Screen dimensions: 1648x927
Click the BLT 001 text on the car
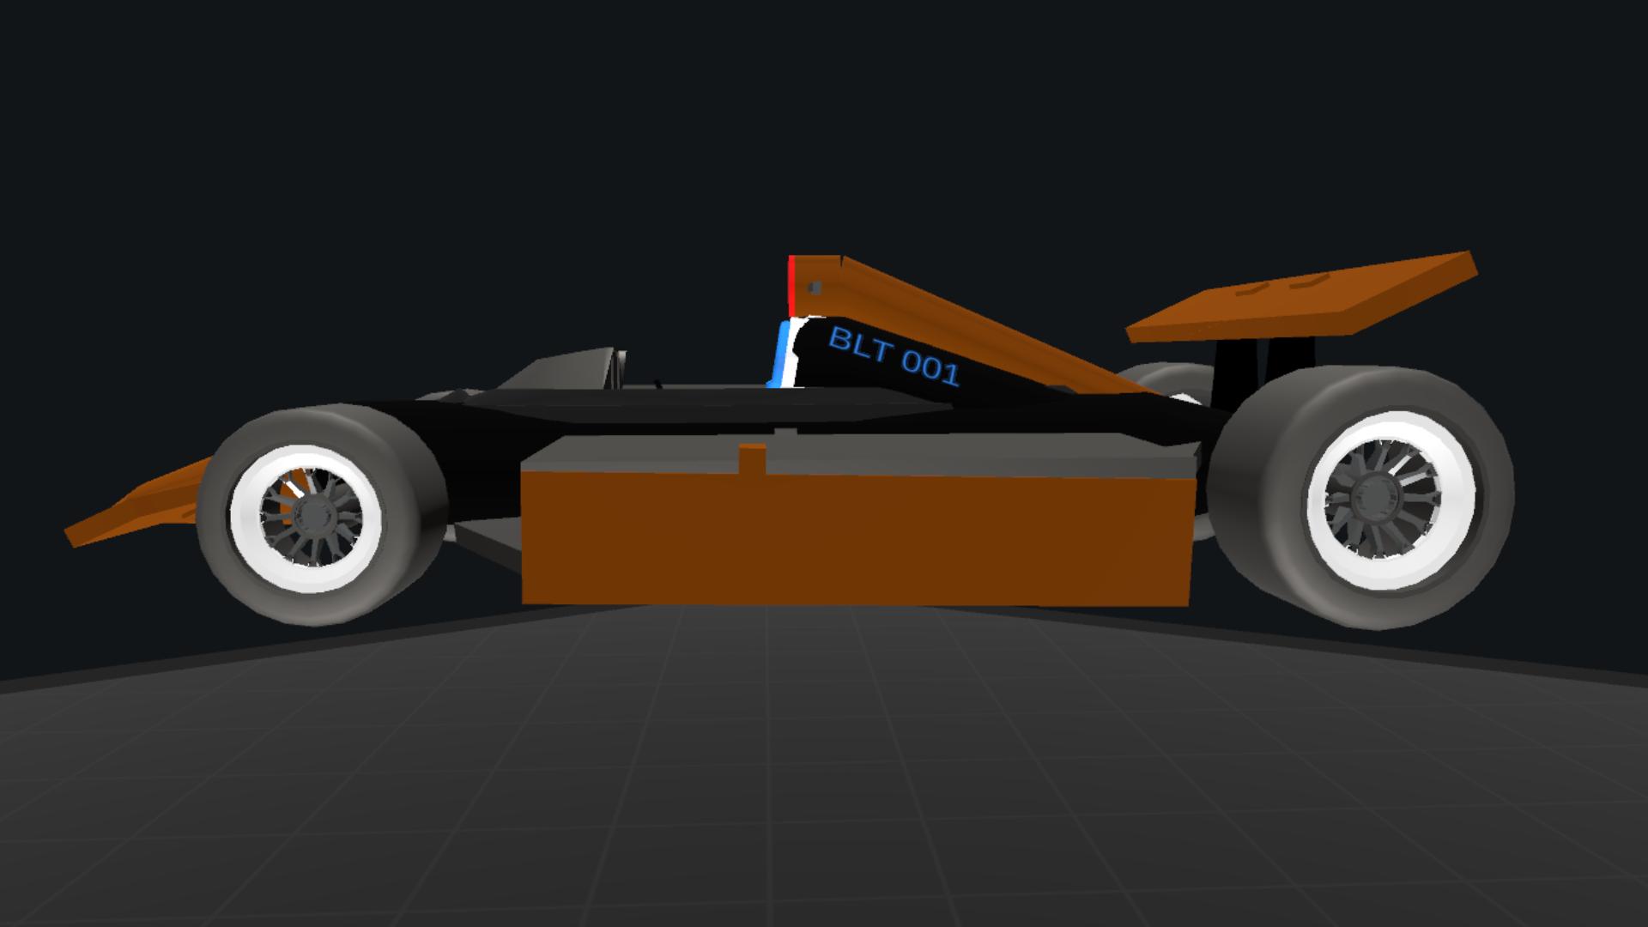point(893,355)
